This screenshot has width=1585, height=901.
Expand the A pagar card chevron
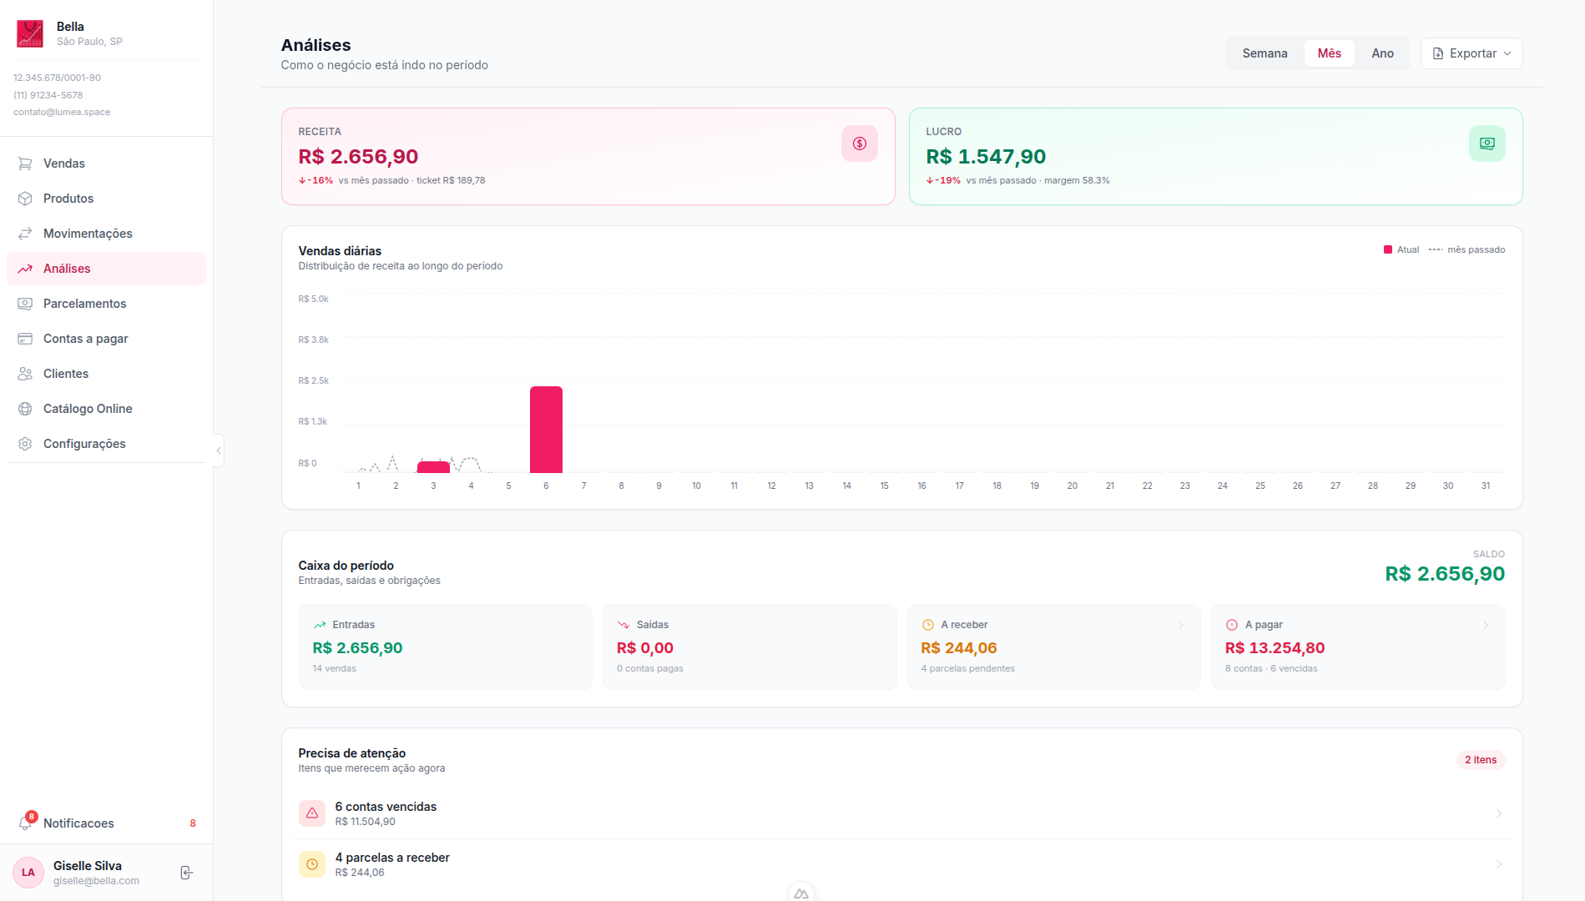coord(1486,625)
